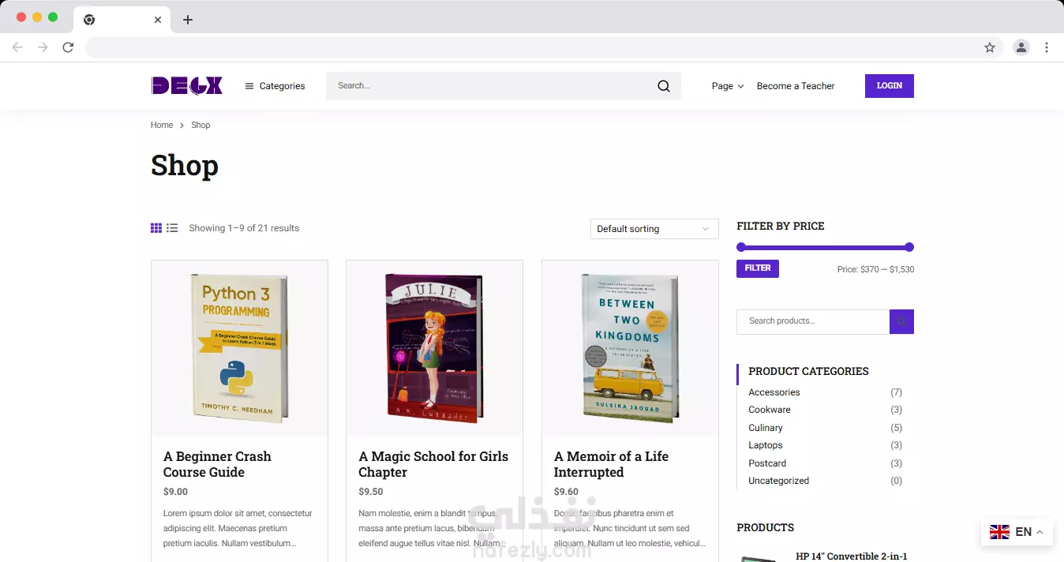Open Python 3 Programming book thumbnail
The height and width of the screenshot is (562, 1064).
click(x=239, y=348)
